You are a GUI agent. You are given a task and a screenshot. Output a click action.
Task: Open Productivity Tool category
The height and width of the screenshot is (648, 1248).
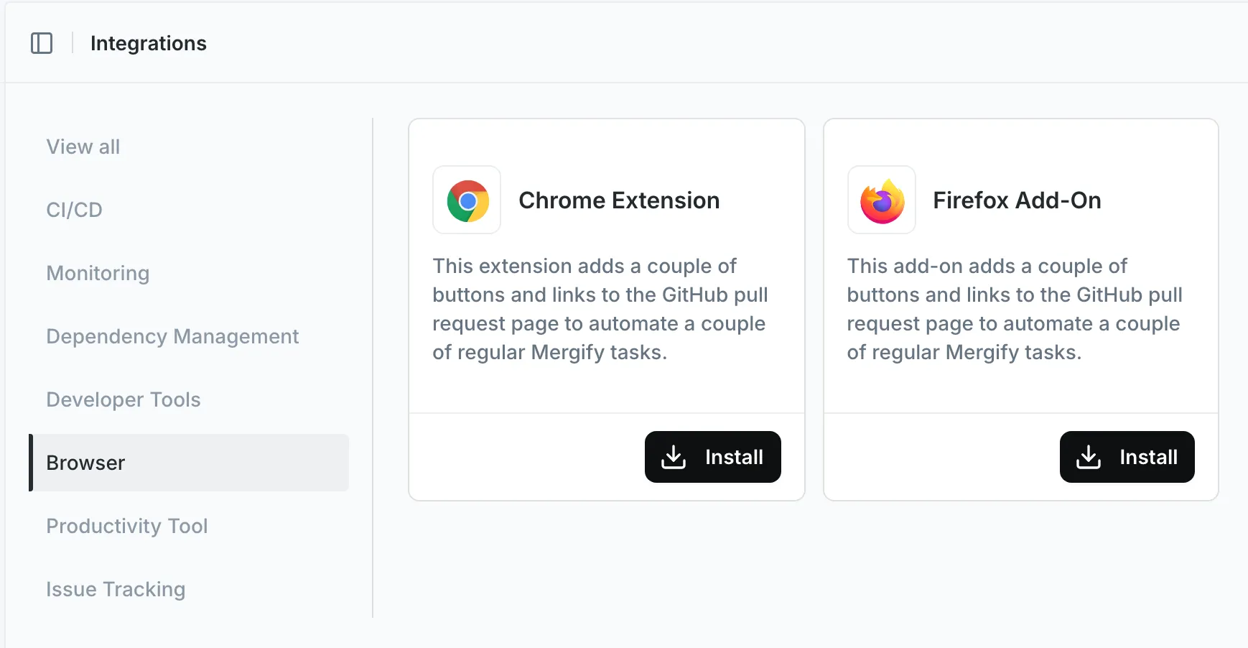coord(127,526)
